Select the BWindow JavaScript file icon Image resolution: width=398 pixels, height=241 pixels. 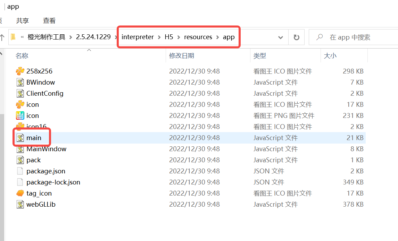tap(20, 82)
